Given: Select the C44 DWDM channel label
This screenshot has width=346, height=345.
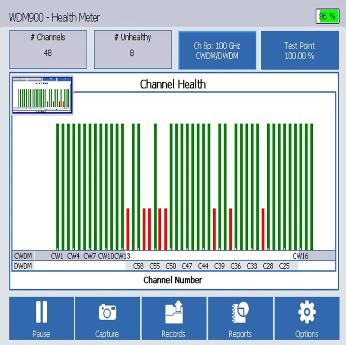Looking at the screenshot, I should click(203, 266).
